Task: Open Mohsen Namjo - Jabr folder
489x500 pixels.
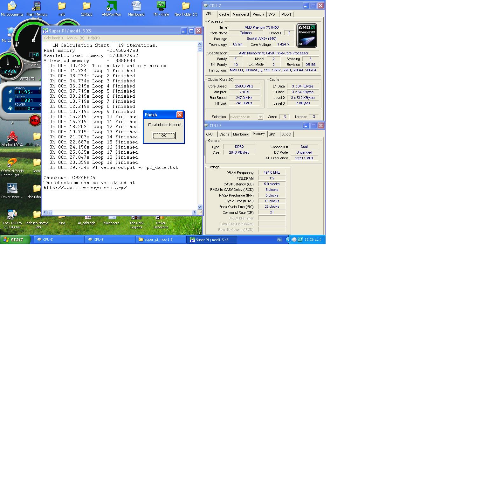Action: point(37,215)
